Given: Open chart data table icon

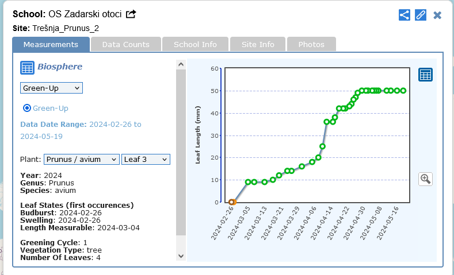Looking at the screenshot, I should (x=425, y=75).
